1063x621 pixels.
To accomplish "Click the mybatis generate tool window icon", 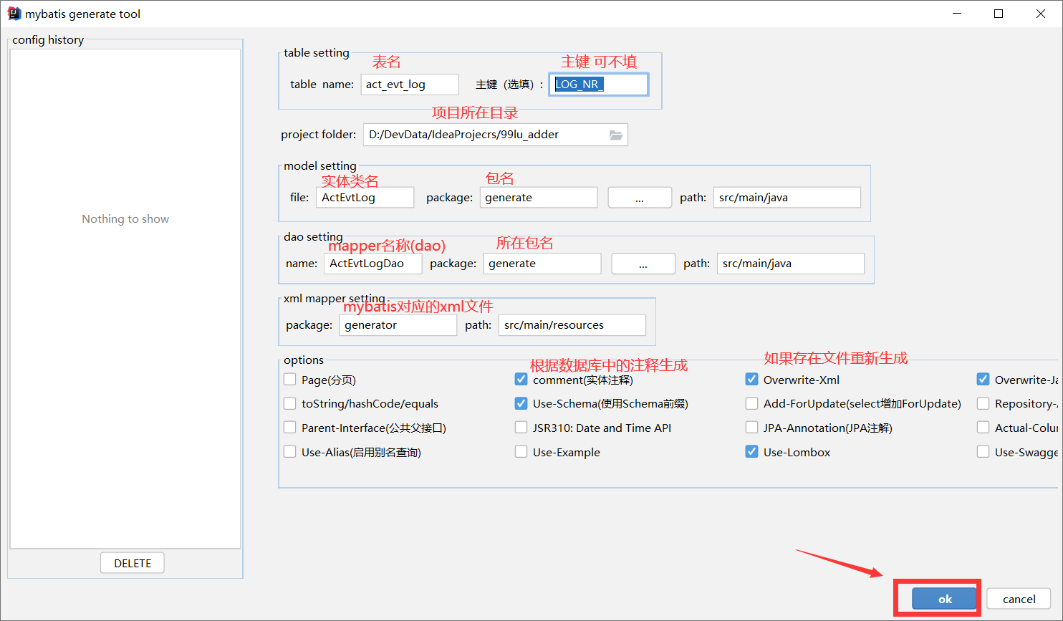I will point(14,14).
